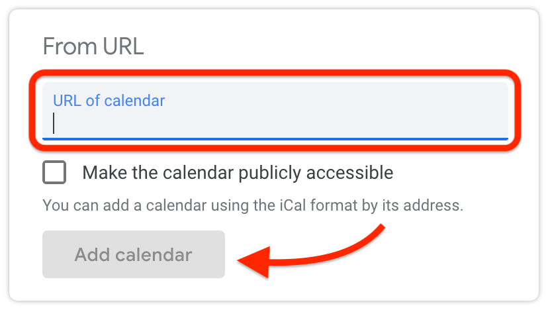548x310 pixels.
Task: Click the word 'accessible' beside the checkbox
Action: pos(350,172)
